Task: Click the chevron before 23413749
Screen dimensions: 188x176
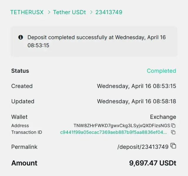Action: 91,12
